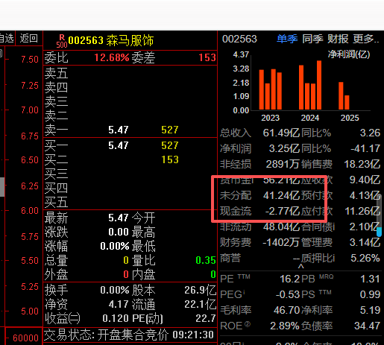Click the 交易状态 status line
Viewport: 384px width, 345px height.
pyautogui.click(x=129, y=335)
